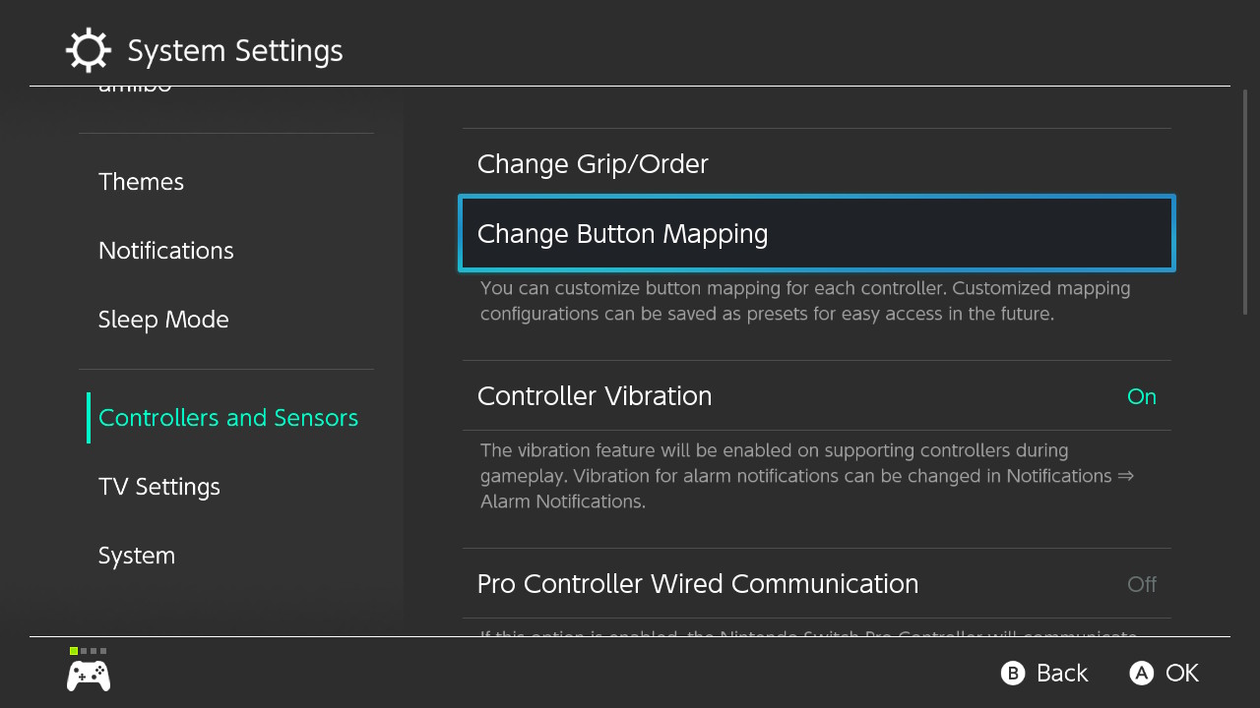
Task: Toggle Controller Vibration On setting
Action: (817, 395)
